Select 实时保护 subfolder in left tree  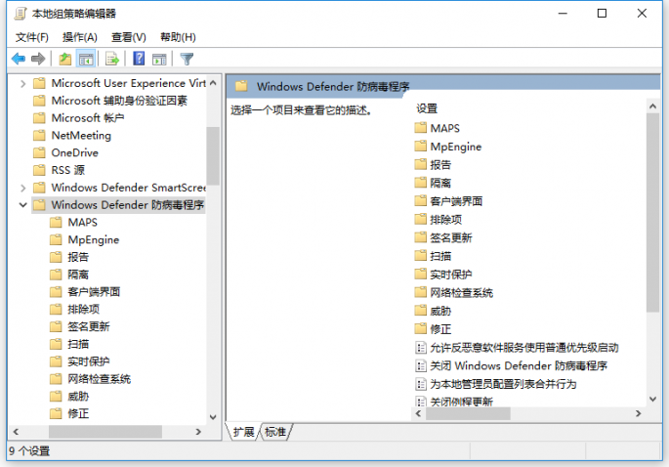pos(88,361)
